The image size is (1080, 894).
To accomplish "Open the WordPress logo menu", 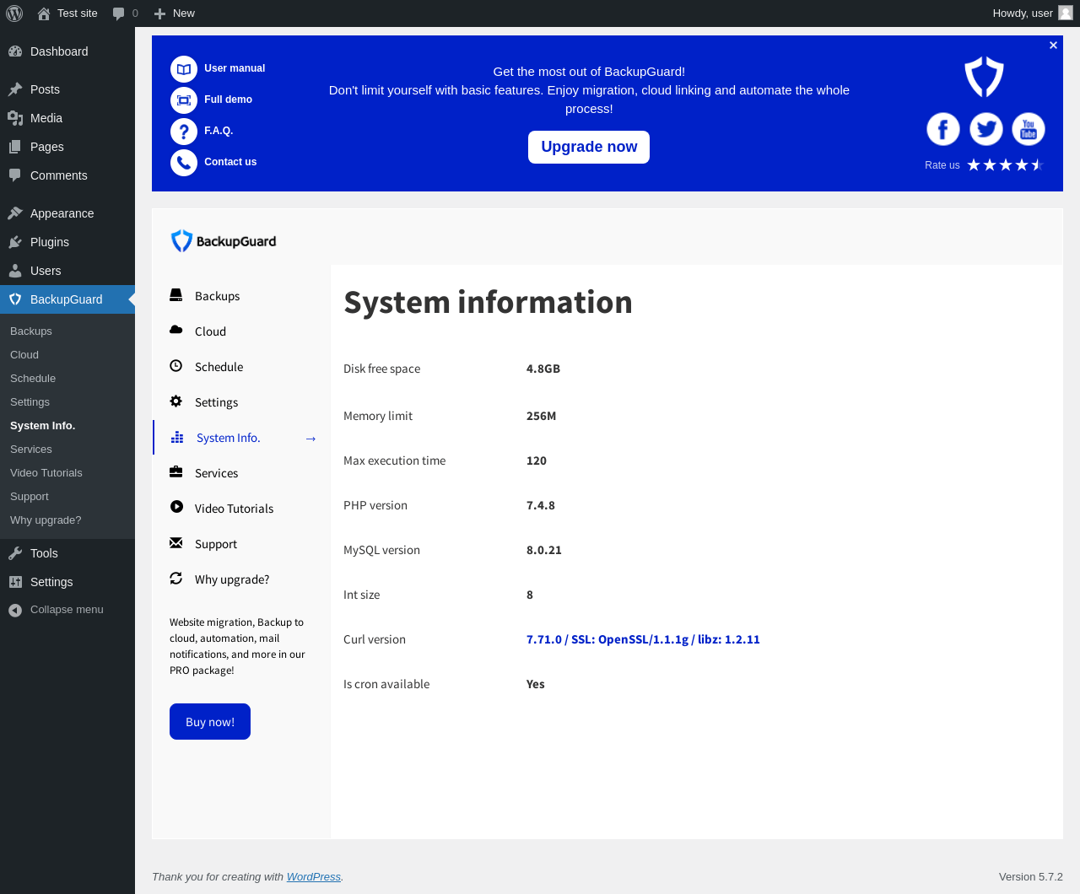I will point(14,13).
